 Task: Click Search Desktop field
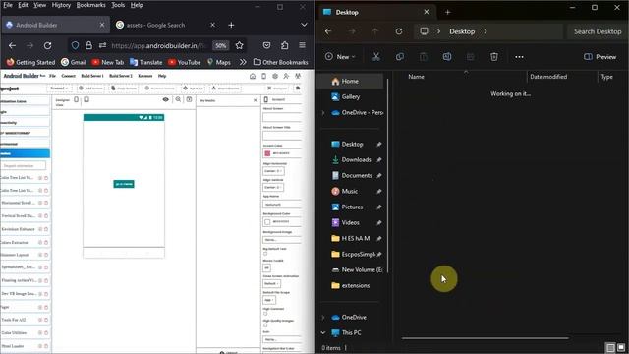tap(598, 31)
